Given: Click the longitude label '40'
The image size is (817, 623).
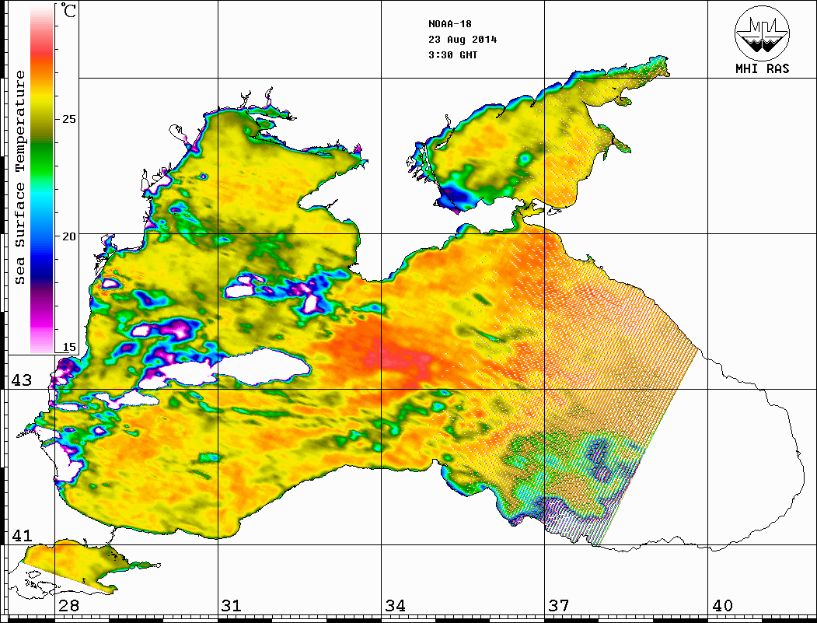Looking at the screenshot, I should [x=722, y=606].
